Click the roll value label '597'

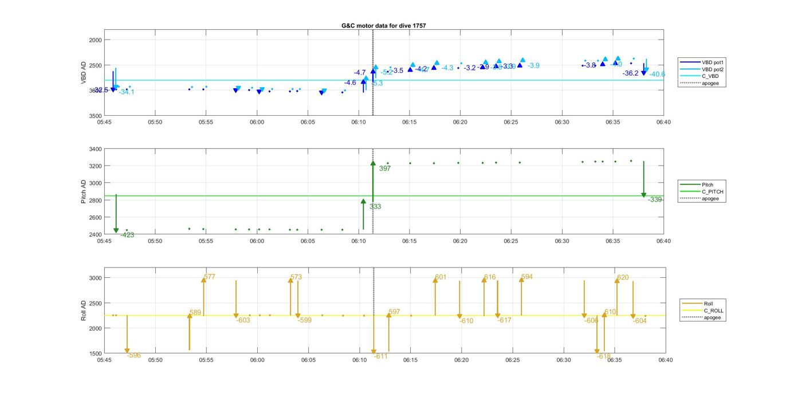[394, 312]
